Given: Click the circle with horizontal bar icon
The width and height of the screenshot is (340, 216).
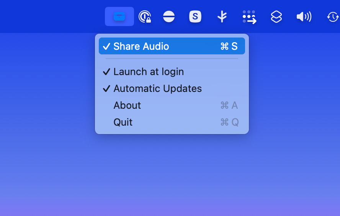Looking at the screenshot, I should coord(169,16).
